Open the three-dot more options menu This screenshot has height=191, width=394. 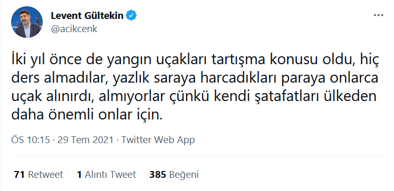click(x=378, y=16)
